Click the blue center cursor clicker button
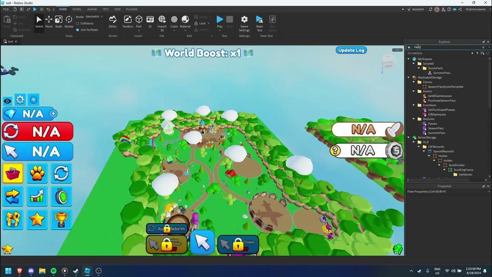492x277 pixels. (203, 242)
